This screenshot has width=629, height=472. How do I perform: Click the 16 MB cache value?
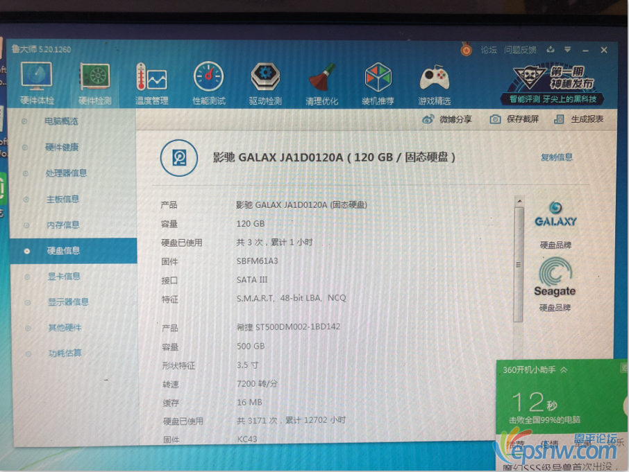click(249, 402)
